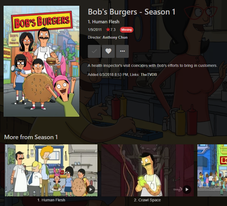This screenshot has height=206, width=227.
Task: Open the TheTVDB link
Action: click(x=149, y=75)
